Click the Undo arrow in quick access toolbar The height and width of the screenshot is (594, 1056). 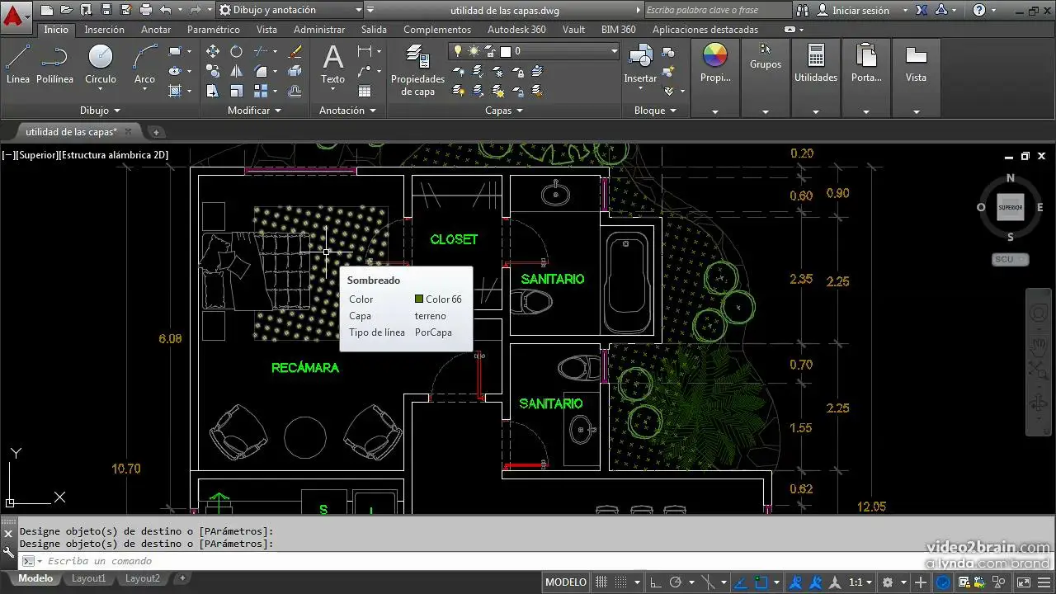pos(165,10)
